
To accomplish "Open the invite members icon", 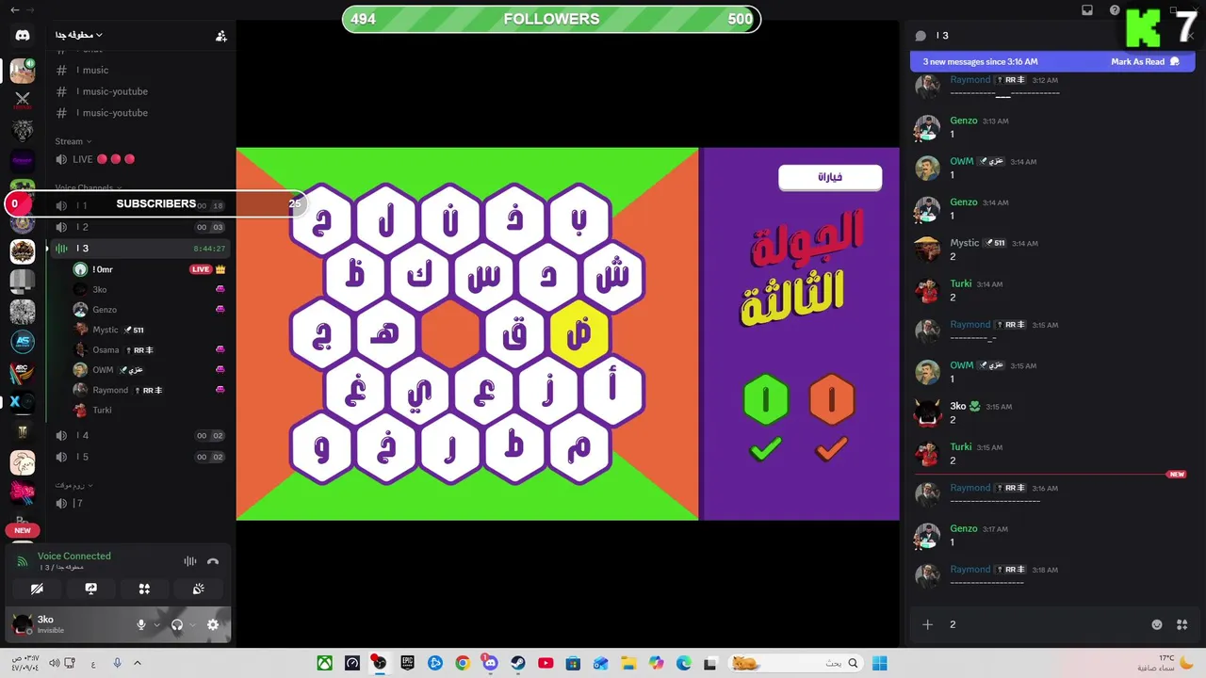I will [x=220, y=36].
